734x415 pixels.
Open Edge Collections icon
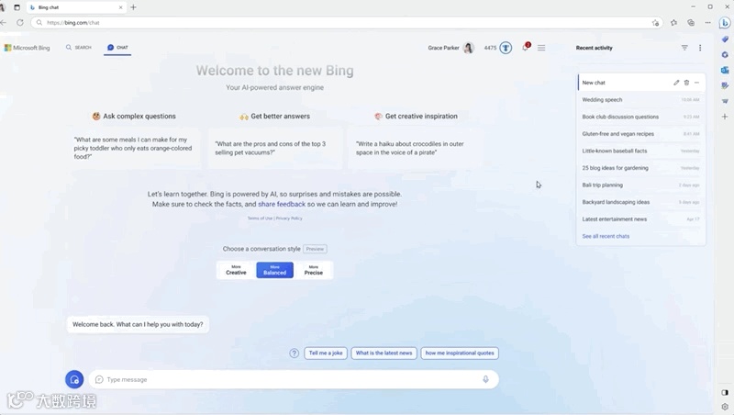(x=691, y=22)
